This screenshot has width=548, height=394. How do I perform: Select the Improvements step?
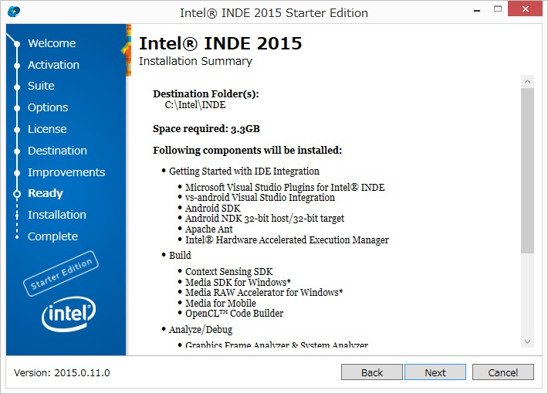pos(66,172)
